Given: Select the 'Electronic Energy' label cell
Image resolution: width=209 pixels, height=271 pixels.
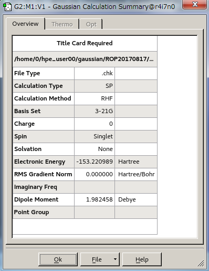Looking at the screenshot, I should [44, 162].
